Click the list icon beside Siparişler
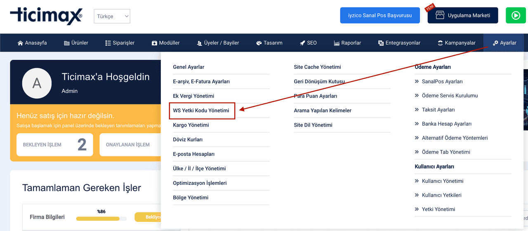Screen dimensions: 528x231 (x=108, y=43)
